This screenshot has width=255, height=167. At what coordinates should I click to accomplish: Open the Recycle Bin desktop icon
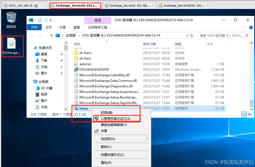tap(11, 20)
